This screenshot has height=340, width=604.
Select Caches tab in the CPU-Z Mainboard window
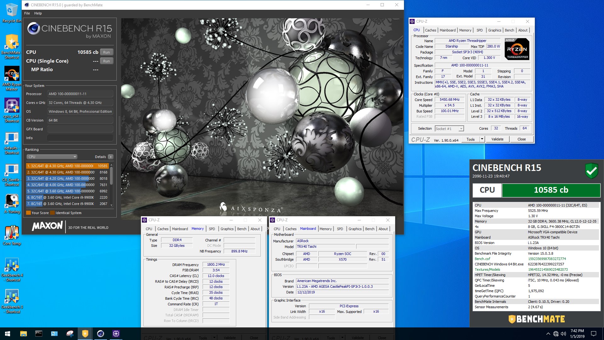point(291,229)
